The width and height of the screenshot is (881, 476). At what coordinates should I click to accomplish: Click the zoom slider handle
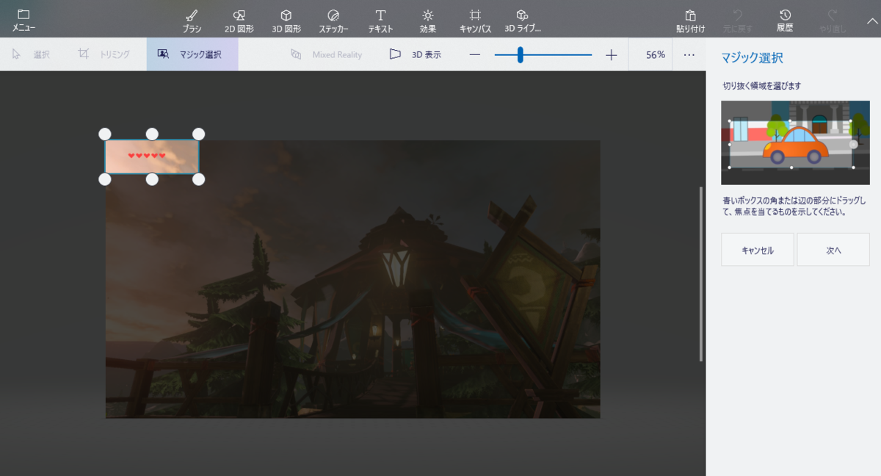[520, 54]
